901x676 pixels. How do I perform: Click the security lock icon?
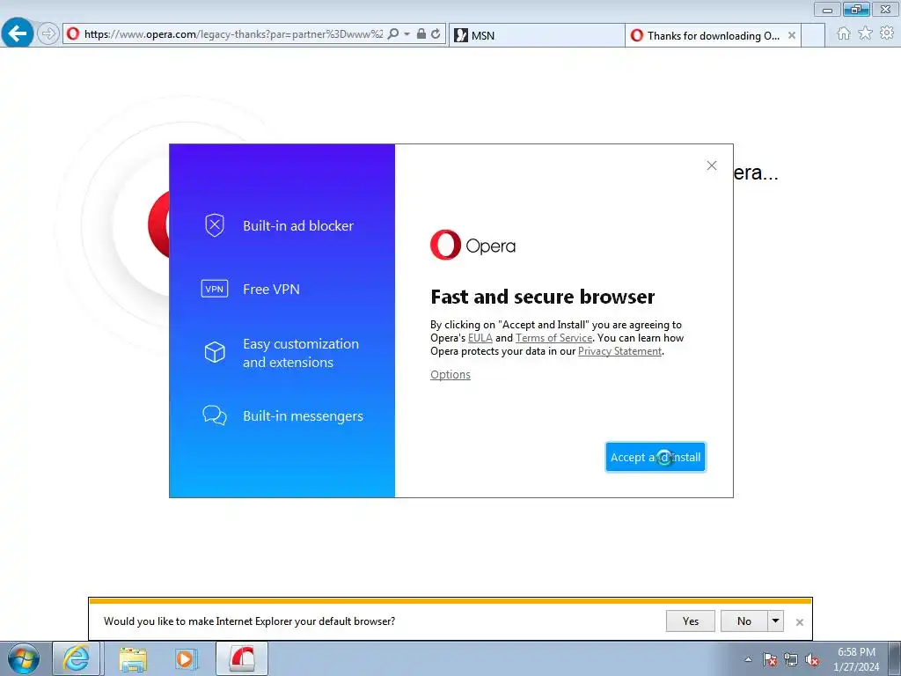click(421, 34)
